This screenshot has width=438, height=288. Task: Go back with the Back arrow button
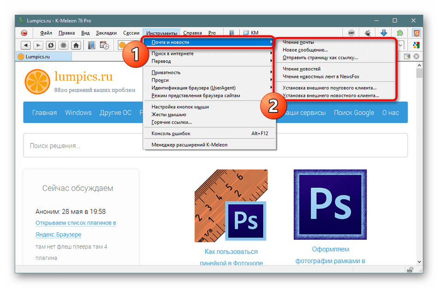[26, 45]
